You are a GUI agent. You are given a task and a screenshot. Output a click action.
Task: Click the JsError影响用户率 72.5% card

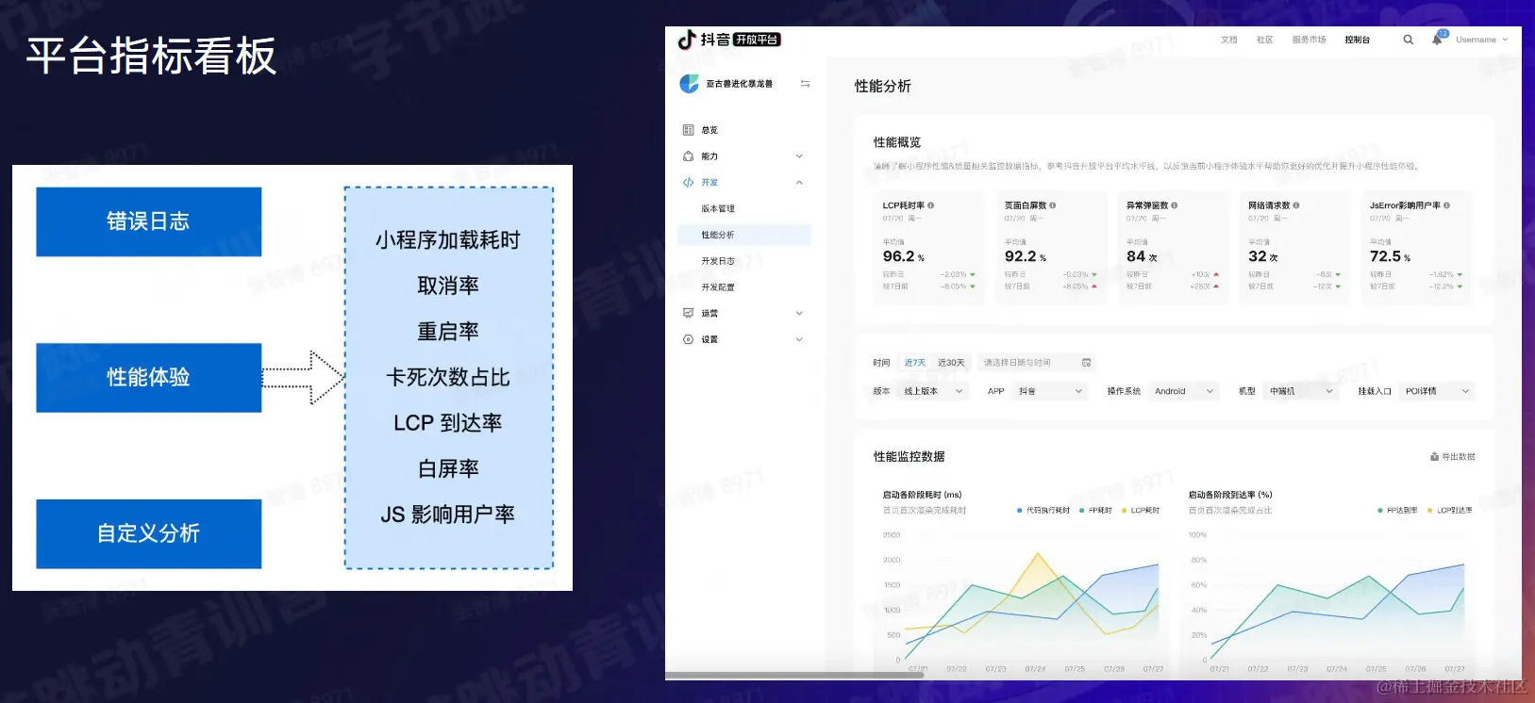coord(1416,248)
